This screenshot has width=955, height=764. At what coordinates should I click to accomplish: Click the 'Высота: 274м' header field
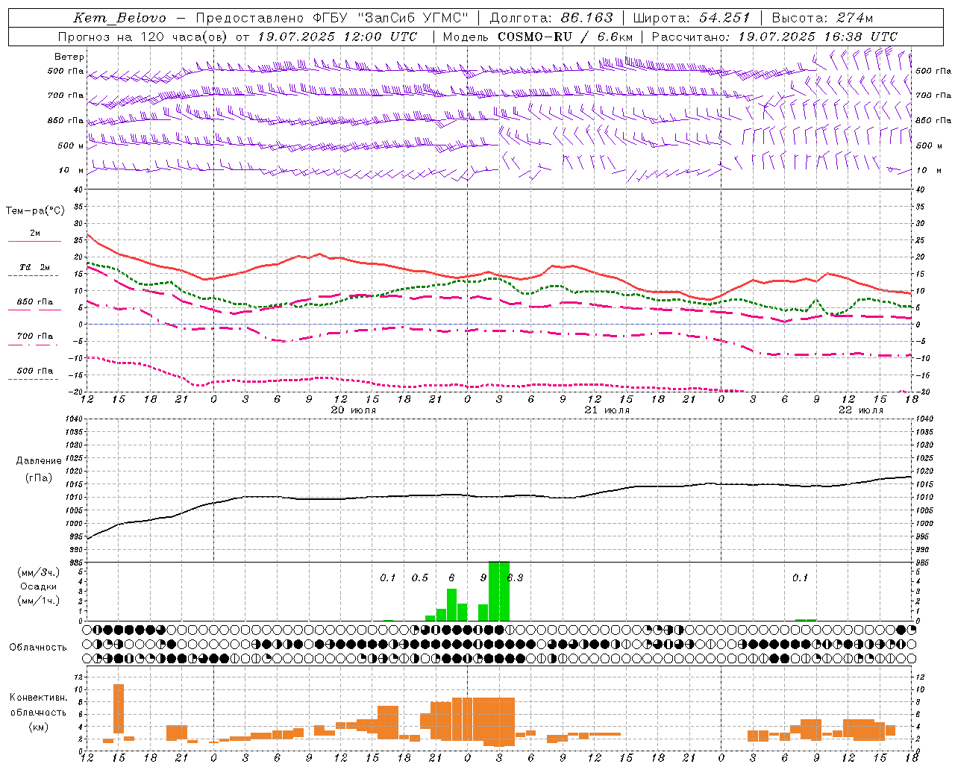point(822,18)
